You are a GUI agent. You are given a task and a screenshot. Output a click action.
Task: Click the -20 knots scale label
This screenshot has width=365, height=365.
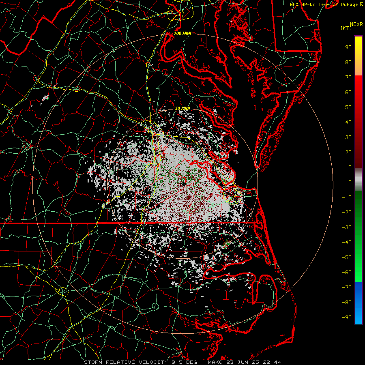click(347, 213)
